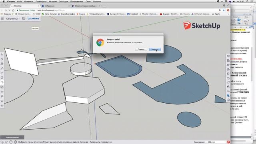
Task: Pick the Eraser tool in left toolbar
Action: click(2, 59)
